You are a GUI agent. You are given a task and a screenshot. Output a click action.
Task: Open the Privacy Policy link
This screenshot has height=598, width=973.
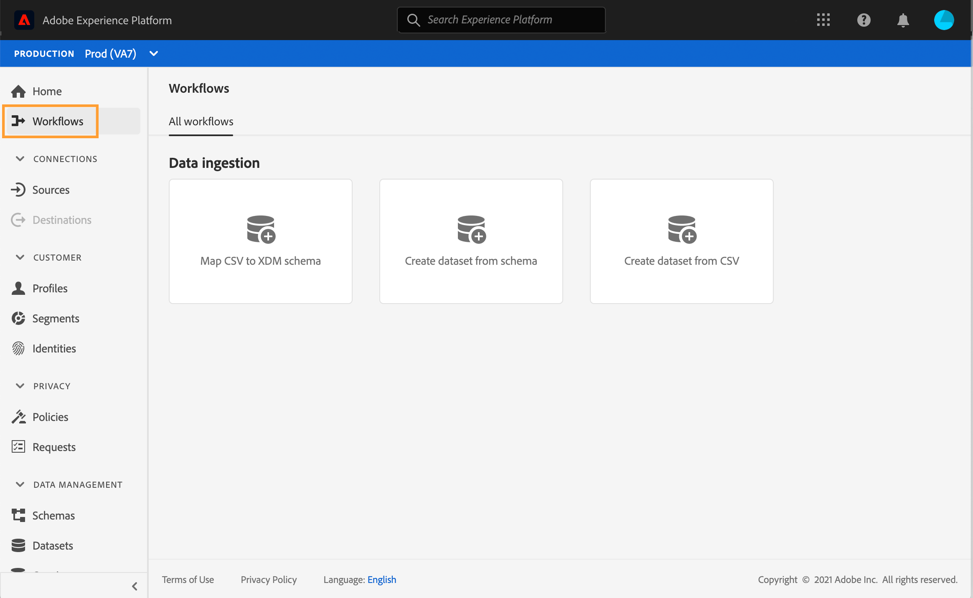coord(269,580)
